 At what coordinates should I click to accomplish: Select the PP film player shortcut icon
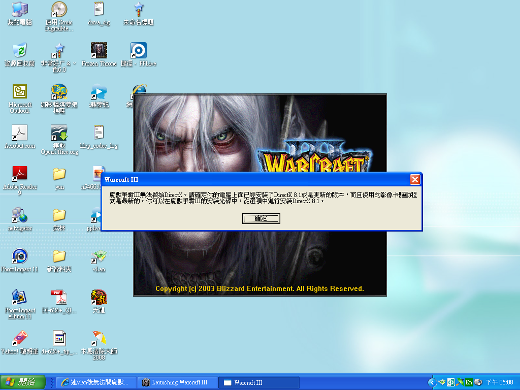(59, 99)
